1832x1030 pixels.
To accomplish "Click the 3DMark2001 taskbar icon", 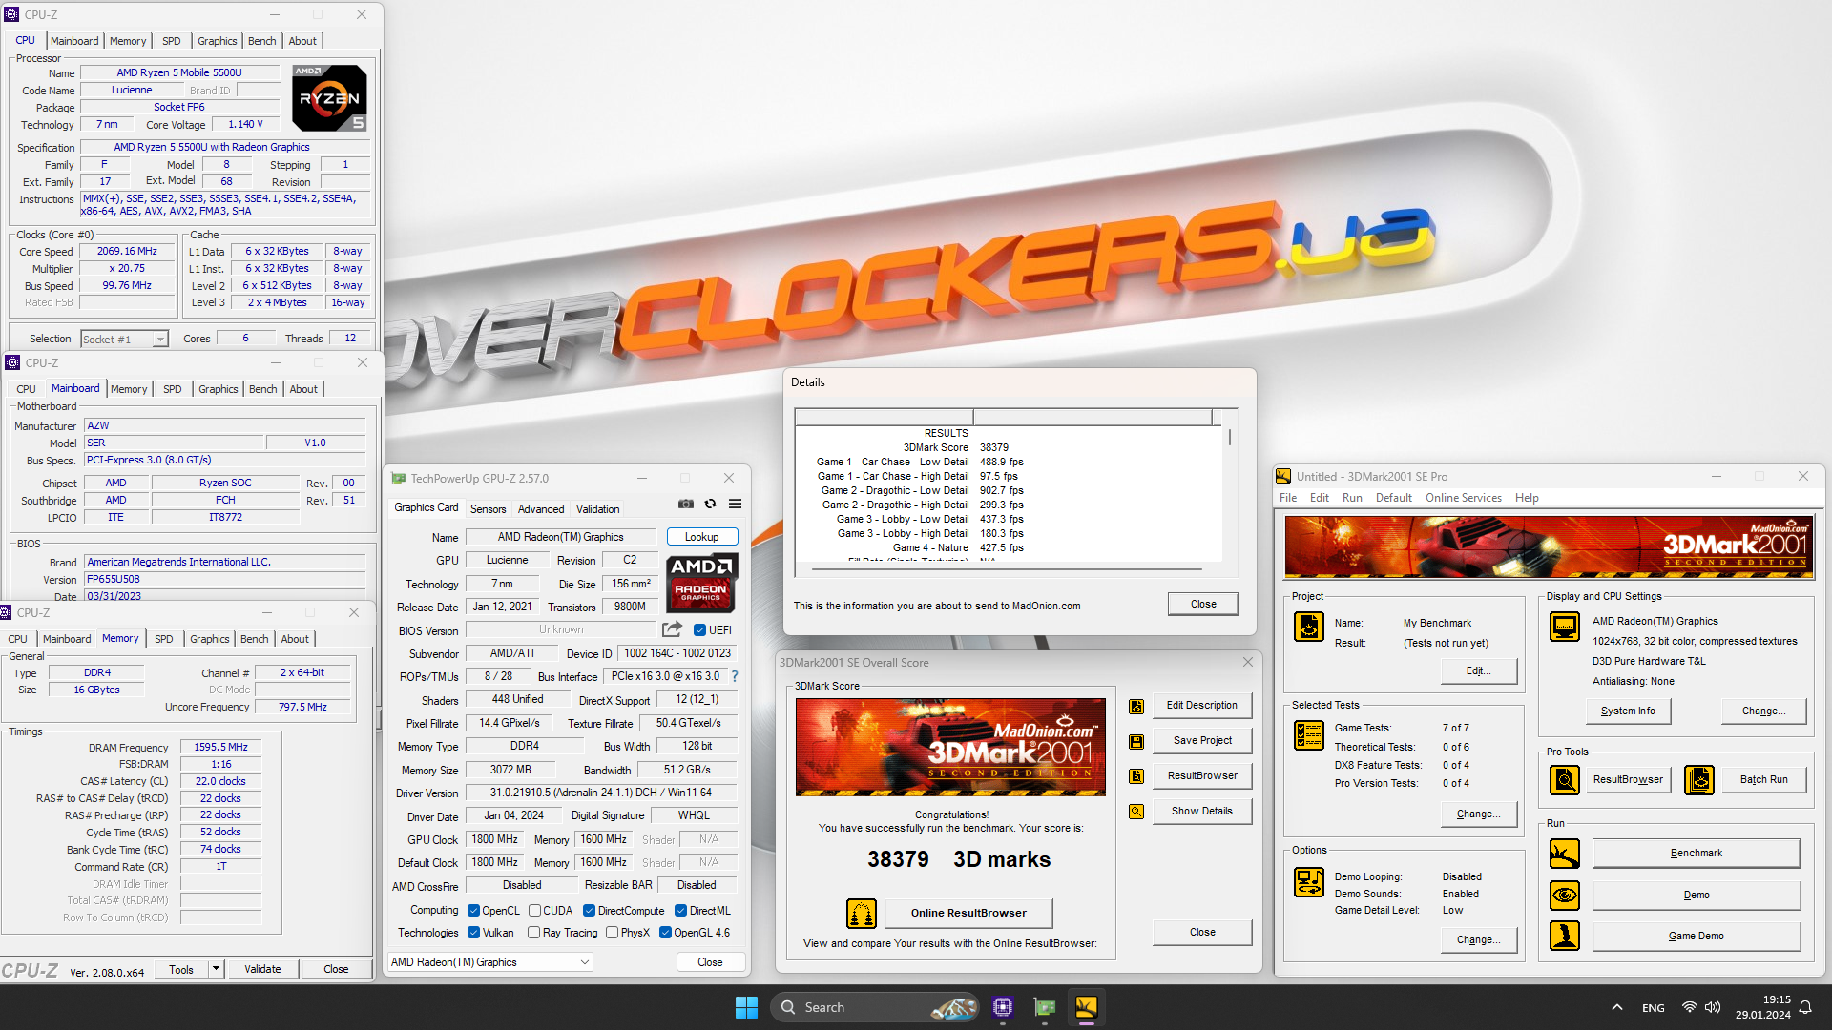I will (1086, 1007).
